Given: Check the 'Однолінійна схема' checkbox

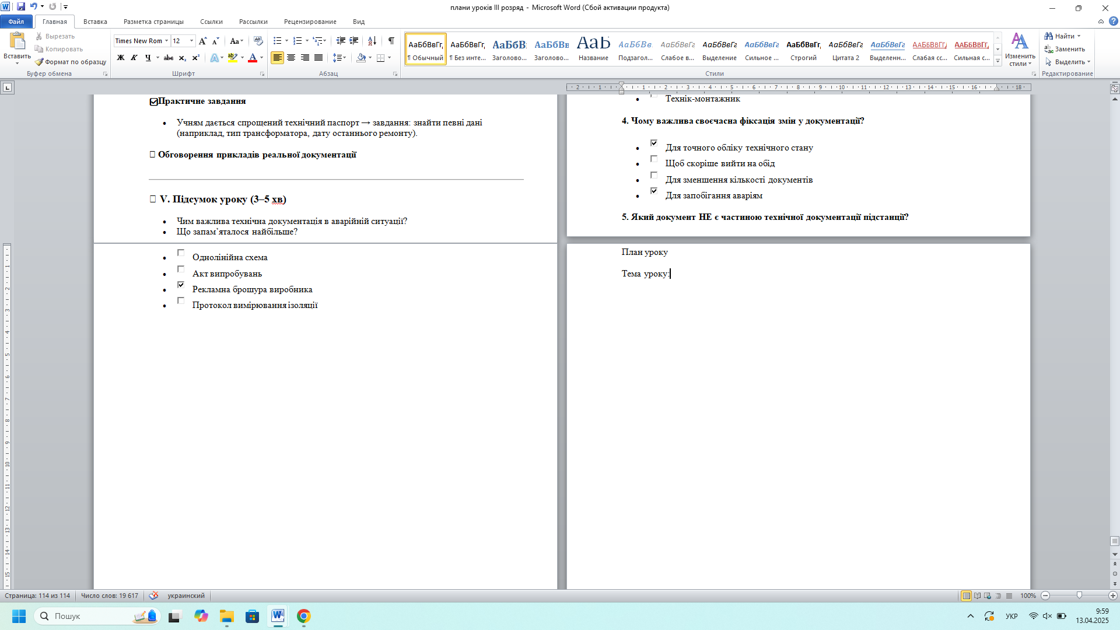Looking at the screenshot, I should (x=181, y=253).
